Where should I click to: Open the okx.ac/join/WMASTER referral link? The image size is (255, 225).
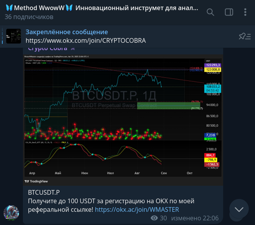137,209
